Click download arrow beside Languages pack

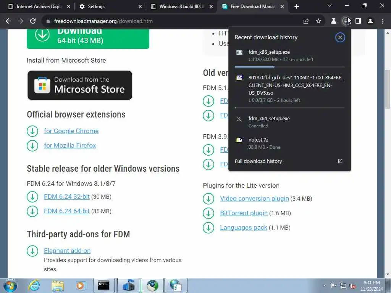click(x=208, y=227)
